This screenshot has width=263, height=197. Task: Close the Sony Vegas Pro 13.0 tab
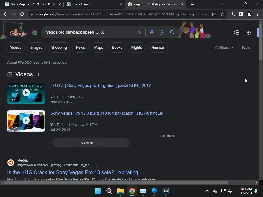tap(60, 4)
